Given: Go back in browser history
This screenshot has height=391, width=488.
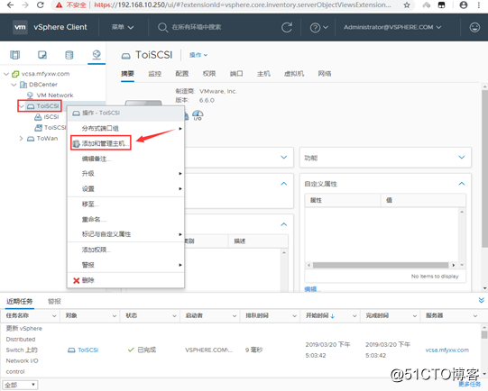Looking at the screenshot, I should (10, 5).
